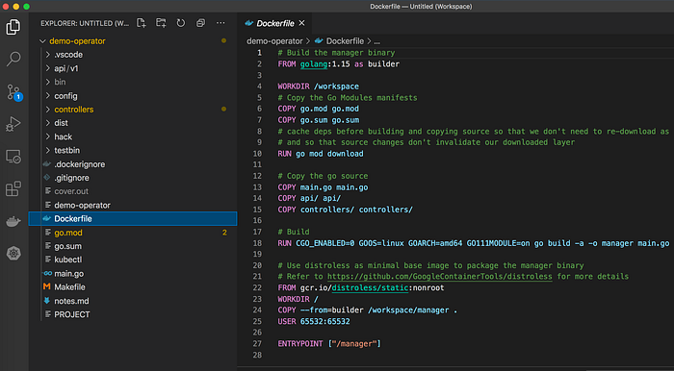Open the Kubernetes view in activity bar
The height and width of the screenshot is (371, 674).
pyautogui.click(x=13, y=254)
